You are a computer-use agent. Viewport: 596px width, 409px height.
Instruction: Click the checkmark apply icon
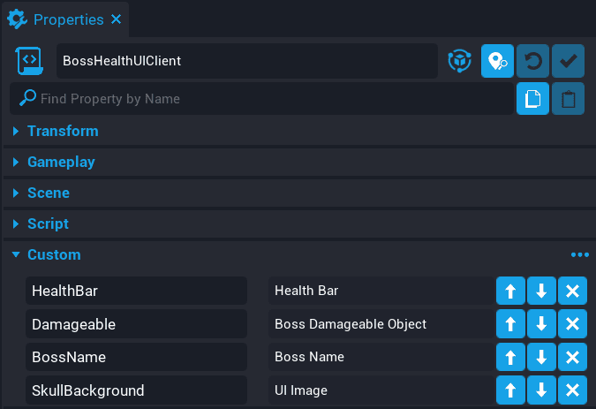point(568,61)
